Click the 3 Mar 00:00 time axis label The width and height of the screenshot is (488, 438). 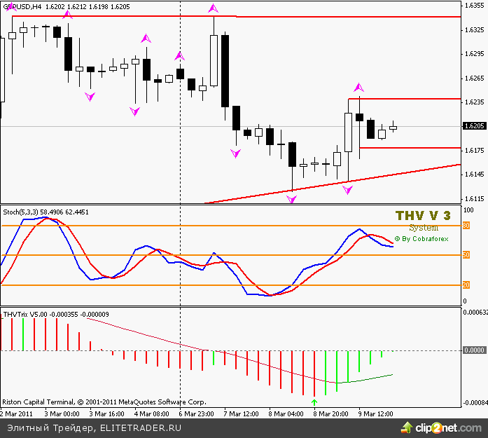(62, 413)
